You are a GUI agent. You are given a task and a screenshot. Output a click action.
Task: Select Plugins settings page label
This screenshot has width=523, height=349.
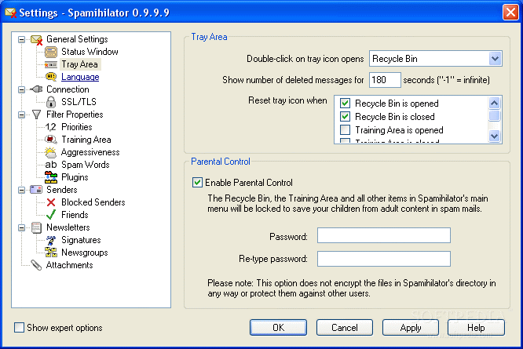click(75, 177)
